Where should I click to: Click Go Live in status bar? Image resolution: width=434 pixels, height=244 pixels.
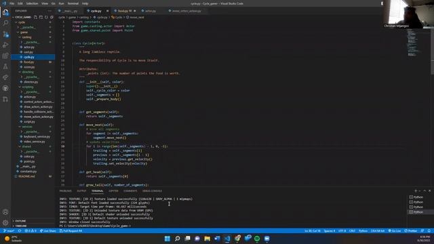pyautogui.click(x=395, y=230)
